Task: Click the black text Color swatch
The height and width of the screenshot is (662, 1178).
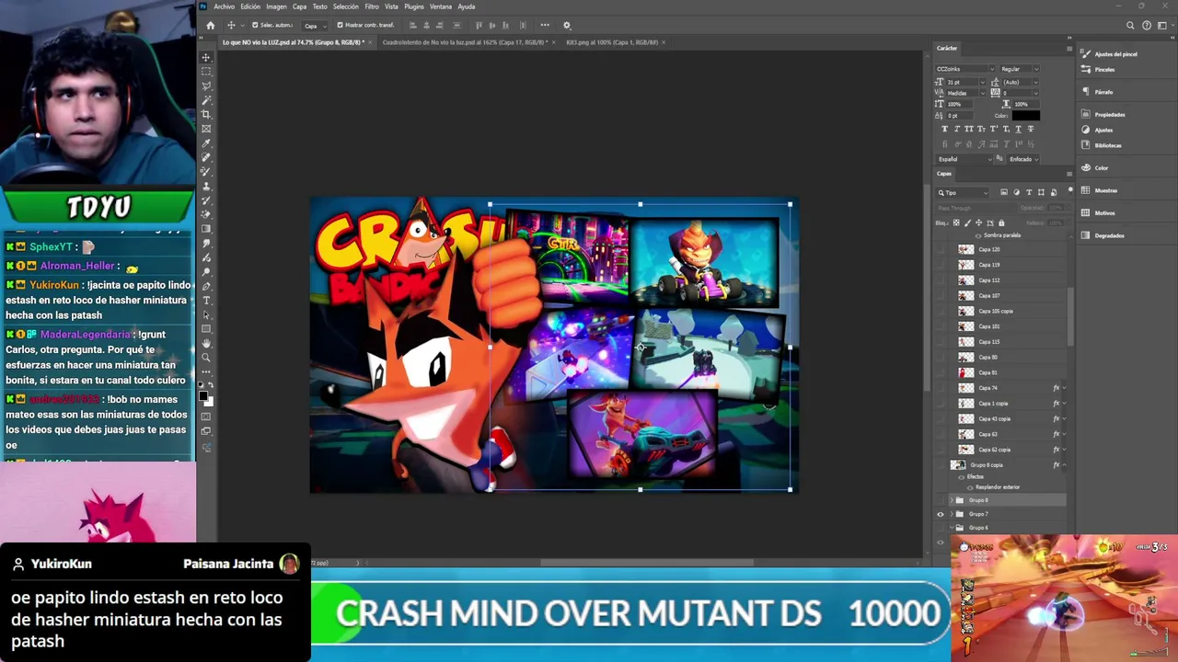Action: pos(1025,116)
